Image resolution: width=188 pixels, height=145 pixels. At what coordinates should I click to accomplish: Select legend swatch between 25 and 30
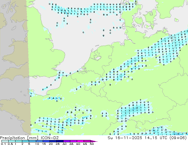pyautogui.click(x=60, y=141)
